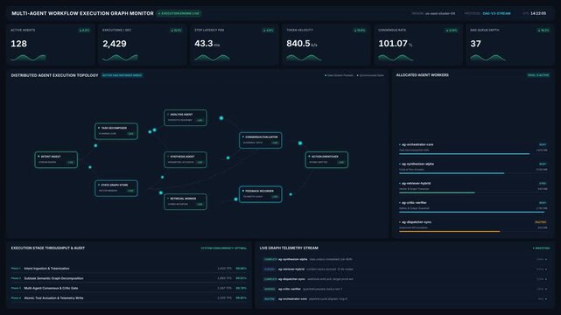Click the ag-critic-verifier load progress bar

[x=472, y=212]
